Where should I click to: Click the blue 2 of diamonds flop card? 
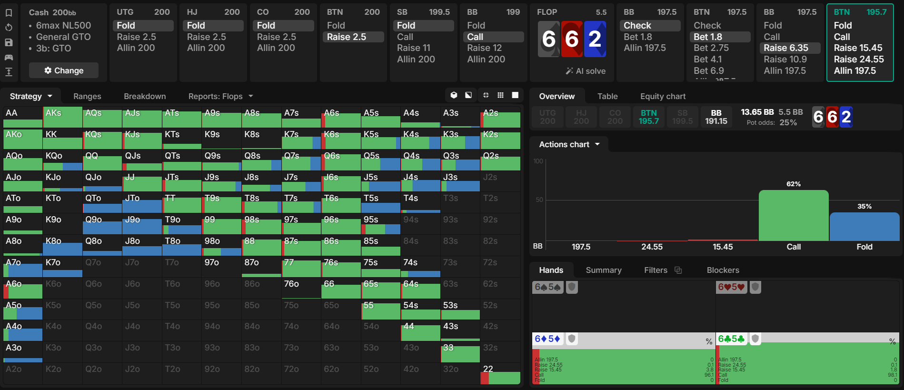(595, 39)
